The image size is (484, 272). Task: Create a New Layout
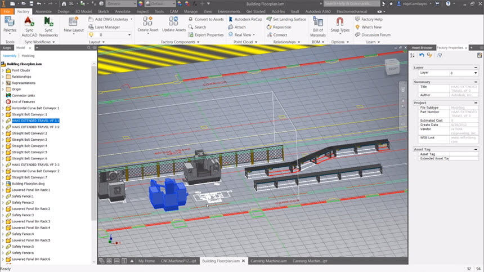pyautogui.click(x=74, y=25)
